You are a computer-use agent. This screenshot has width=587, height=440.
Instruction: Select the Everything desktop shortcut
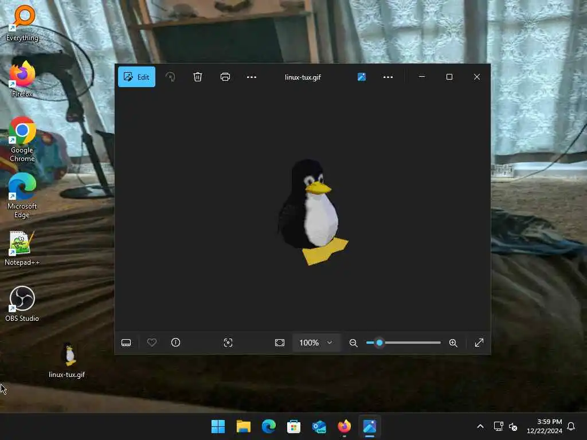point(22,23)
